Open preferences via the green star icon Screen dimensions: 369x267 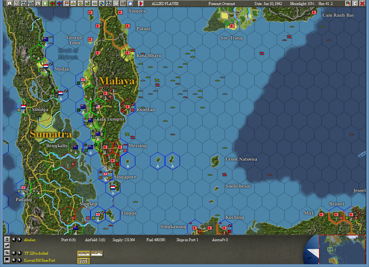45,4
